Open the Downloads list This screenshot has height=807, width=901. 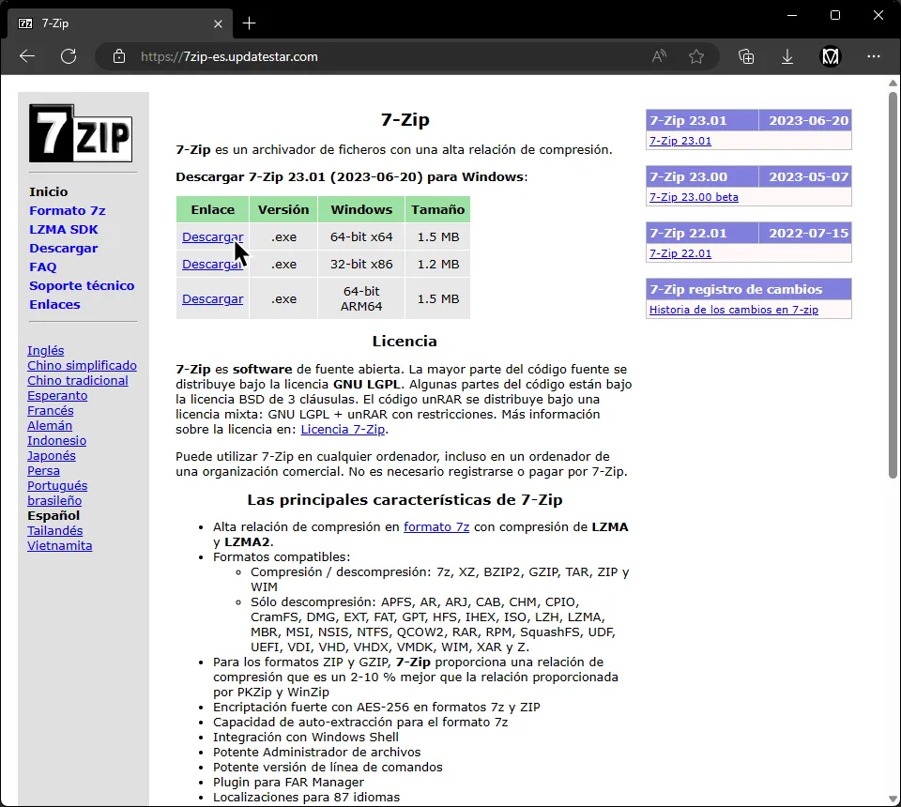pyautogui.click(x=787, y=56)
